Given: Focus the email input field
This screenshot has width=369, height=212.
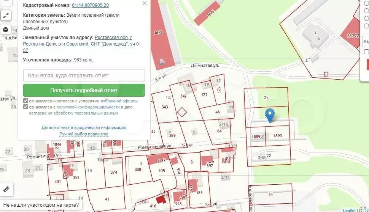Looking at the screenshot, I should (84, 75).
